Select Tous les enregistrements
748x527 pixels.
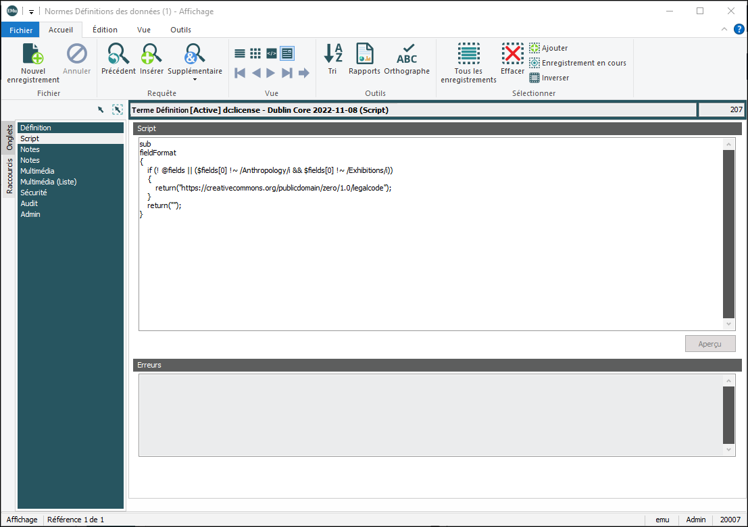468,54
